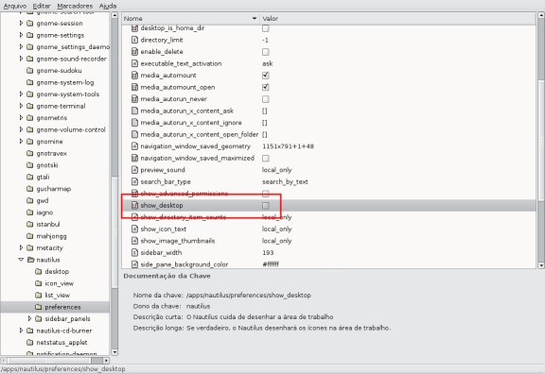
Task: Click the tree horizontal scroll right arrow
Action: pyautogui.click(x=106, y=361)
